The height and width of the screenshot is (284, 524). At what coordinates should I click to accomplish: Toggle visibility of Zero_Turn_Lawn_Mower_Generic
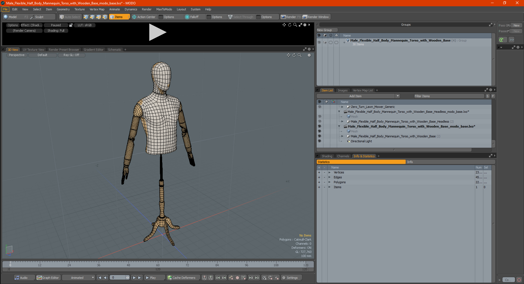tap(319, 107)
